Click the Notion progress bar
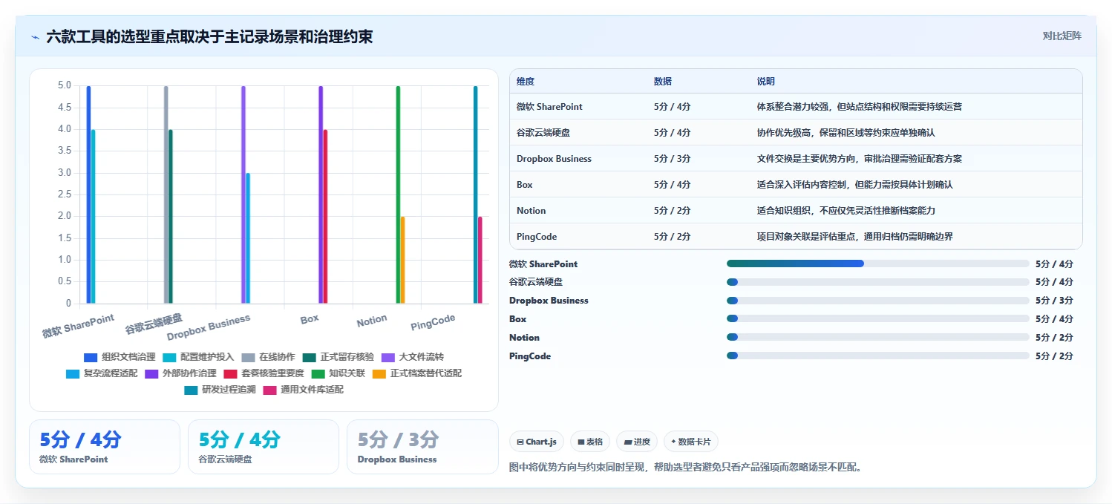 click(878, 338)
